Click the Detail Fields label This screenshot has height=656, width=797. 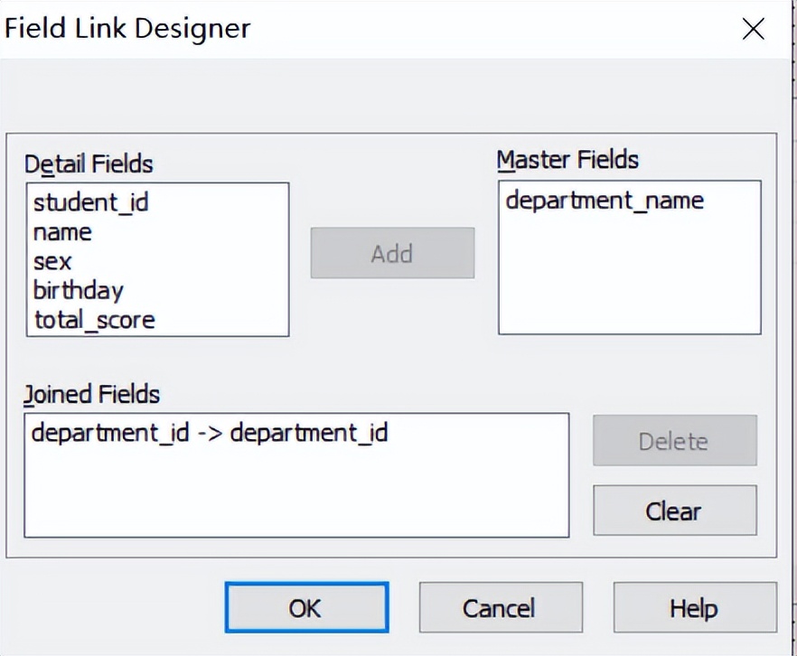[89, 164]
